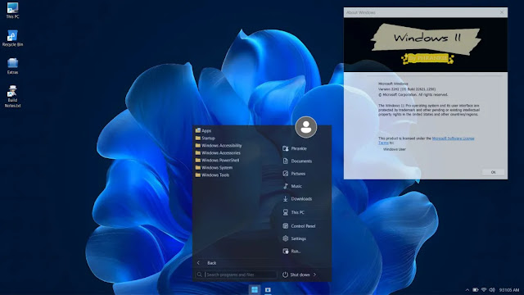The height and width of the screenshot is (295, 524).
Task: Open the Extras folder on desktop
Action: pos(12,66)
